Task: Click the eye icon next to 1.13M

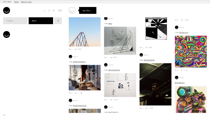Action: pyautogui.click(x=76, y=93)
